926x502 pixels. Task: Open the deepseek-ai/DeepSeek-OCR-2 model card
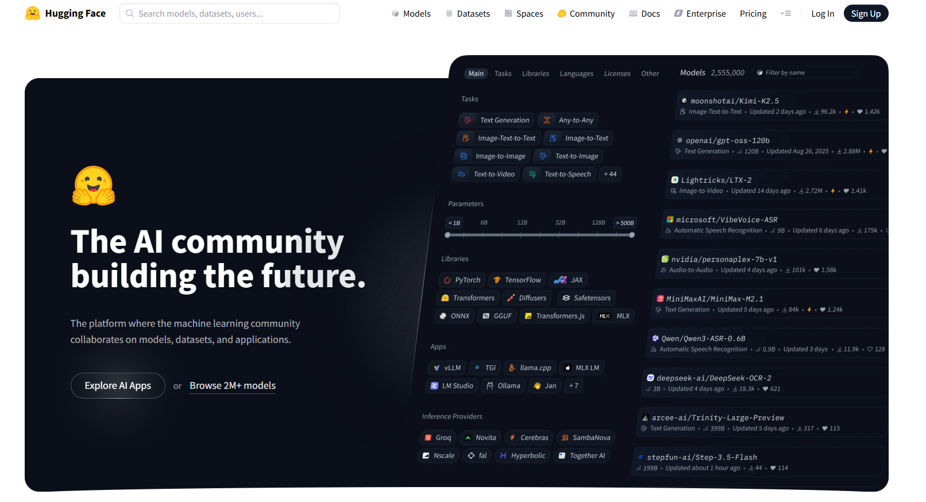tap(765, 383)
